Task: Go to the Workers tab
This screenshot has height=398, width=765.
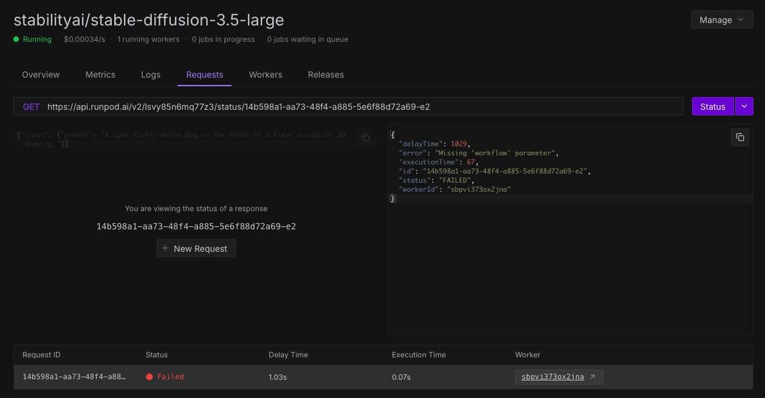Action: (x=266, y=75)
